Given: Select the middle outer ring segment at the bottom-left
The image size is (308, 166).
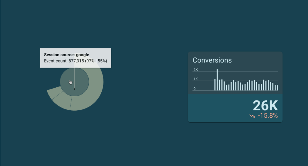Looking at the screenshot, I should [63, 101].
